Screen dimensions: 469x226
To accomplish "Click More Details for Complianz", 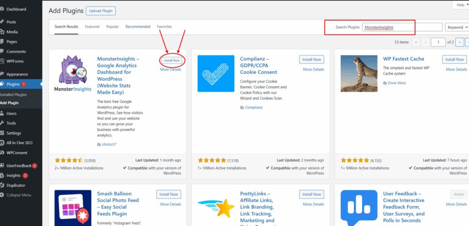I will (x=313, y=69).
